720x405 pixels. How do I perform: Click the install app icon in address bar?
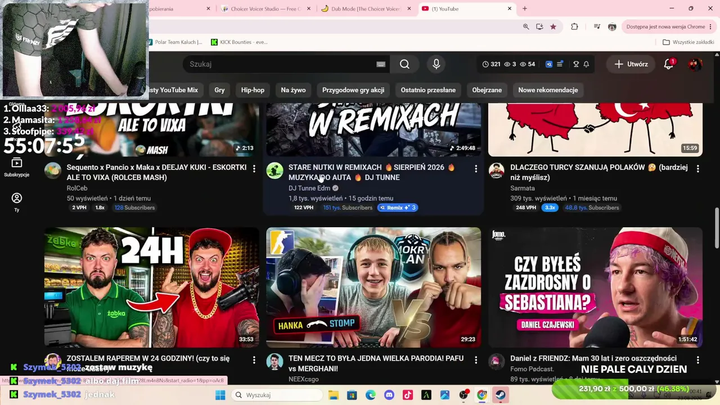[539, 26]
